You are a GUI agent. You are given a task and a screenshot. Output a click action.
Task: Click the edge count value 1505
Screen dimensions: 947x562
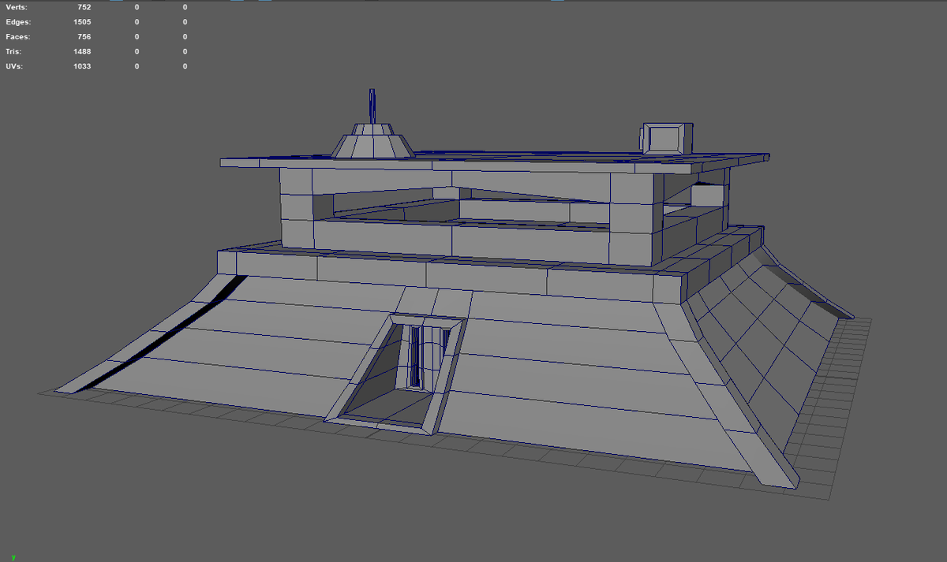coord(82,22)
